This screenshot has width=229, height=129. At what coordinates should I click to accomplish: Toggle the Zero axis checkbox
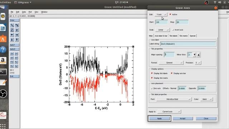click(x=152, y=89)
